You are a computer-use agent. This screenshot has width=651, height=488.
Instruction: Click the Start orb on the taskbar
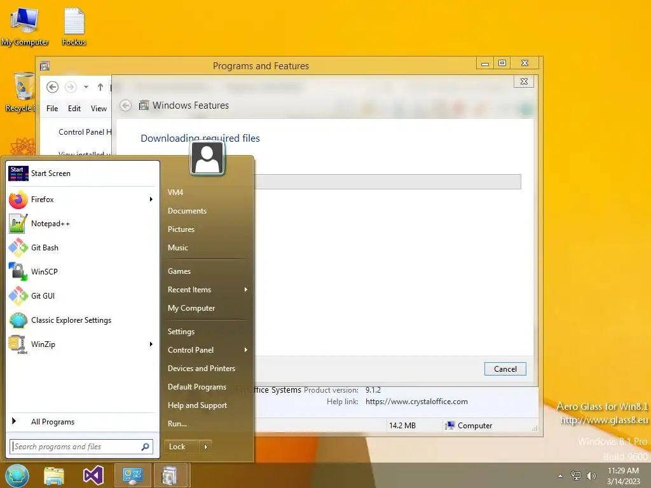point(17,475)
